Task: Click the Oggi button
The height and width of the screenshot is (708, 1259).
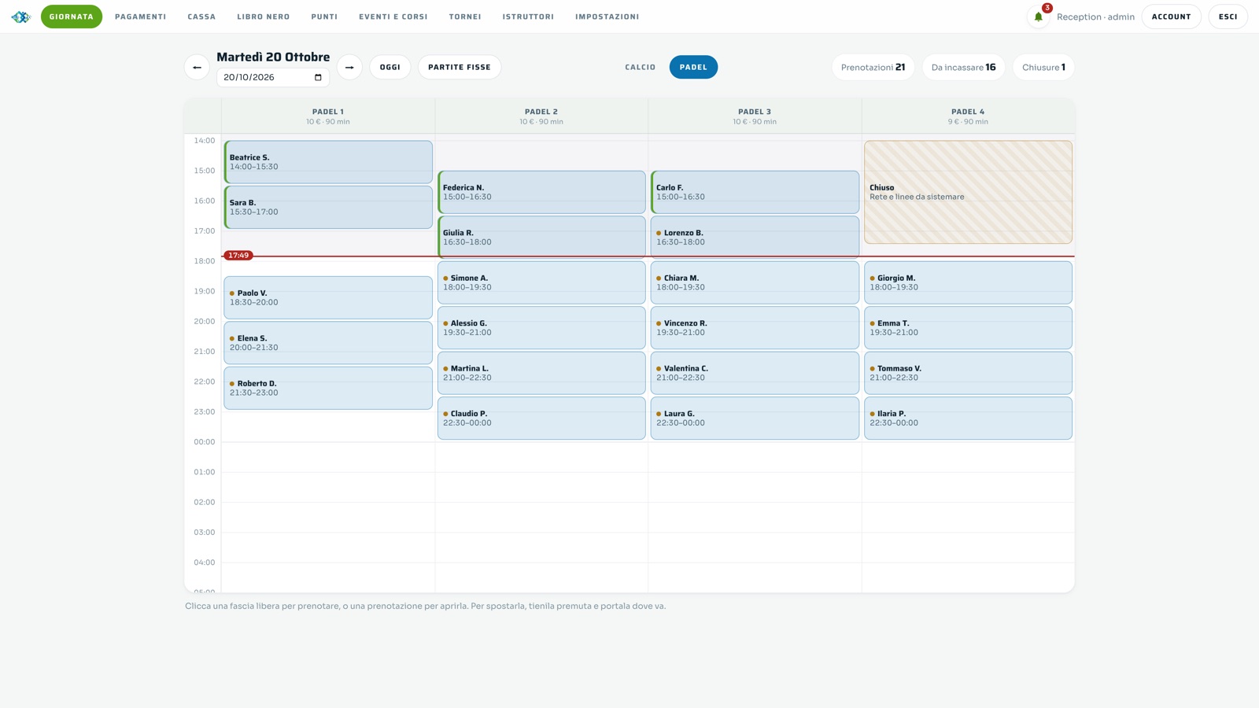Action: tap(390, 67)
